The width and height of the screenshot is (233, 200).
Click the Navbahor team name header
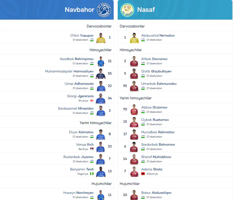[x=80, y=10]
